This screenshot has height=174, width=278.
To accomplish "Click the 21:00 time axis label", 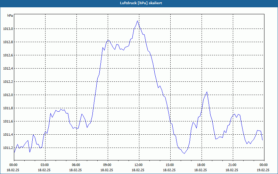I will (x=233, y=165).
